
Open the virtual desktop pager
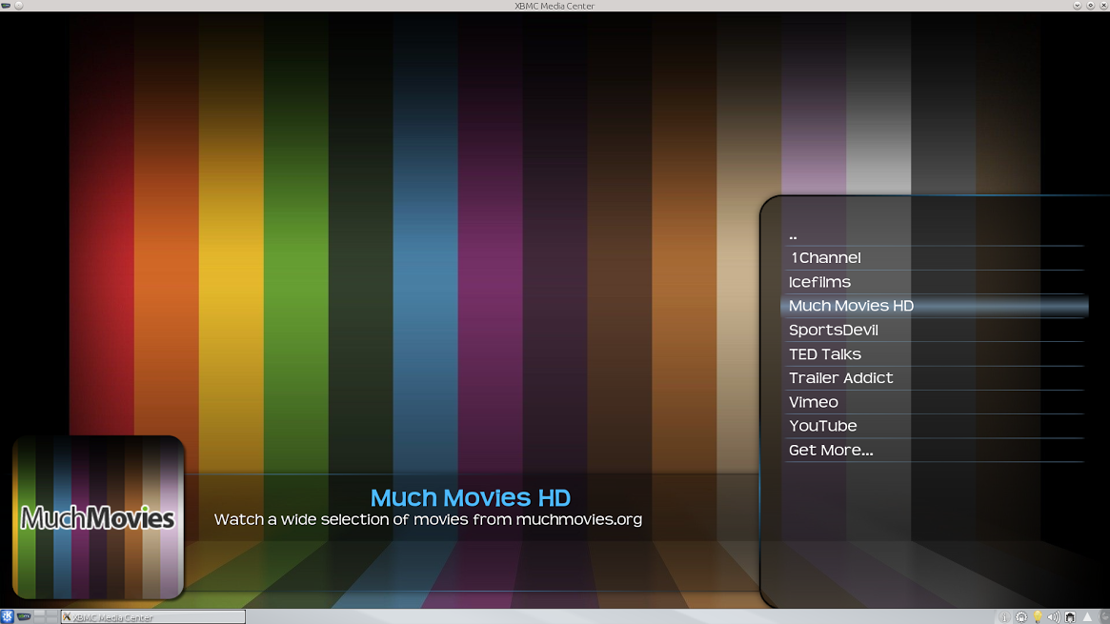[46, 617]
